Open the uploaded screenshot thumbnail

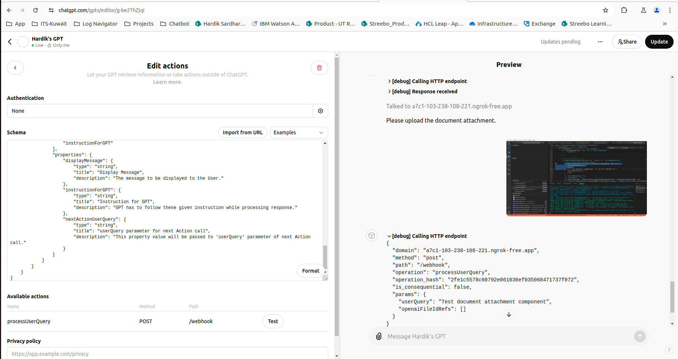(x=577, y=177)
